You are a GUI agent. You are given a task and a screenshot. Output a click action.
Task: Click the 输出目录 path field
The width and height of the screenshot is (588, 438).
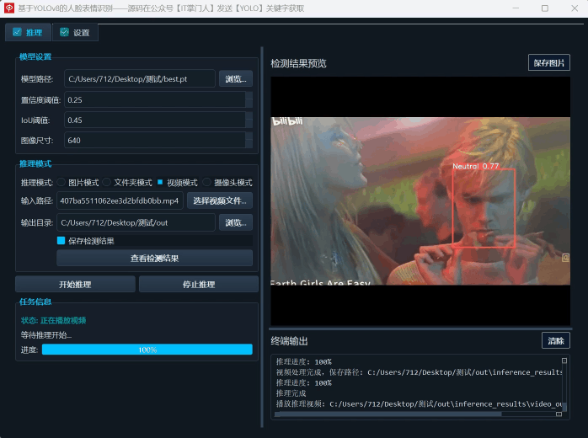click(136, 222)
